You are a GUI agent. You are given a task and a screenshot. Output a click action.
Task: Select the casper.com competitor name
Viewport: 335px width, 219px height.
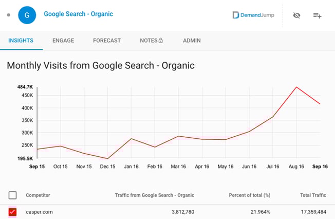(x=40, y=212)
